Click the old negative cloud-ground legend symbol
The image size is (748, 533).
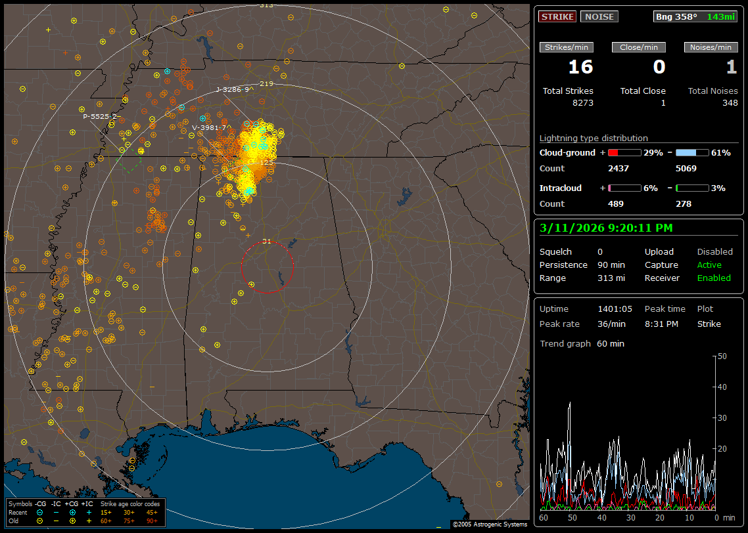click(x=40, y=521)
